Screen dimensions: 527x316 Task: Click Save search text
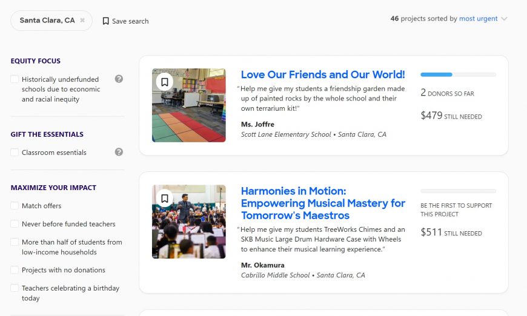click(130, 21)
